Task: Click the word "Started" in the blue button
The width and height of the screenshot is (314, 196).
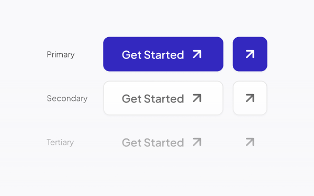Action: (x=164, y=55)
